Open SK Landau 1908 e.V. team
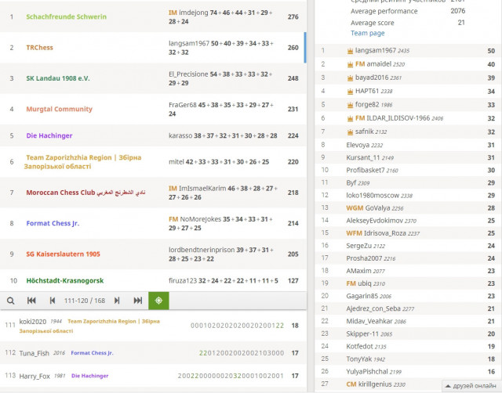Screen dimensions: 502x393 tap(58, 78)
